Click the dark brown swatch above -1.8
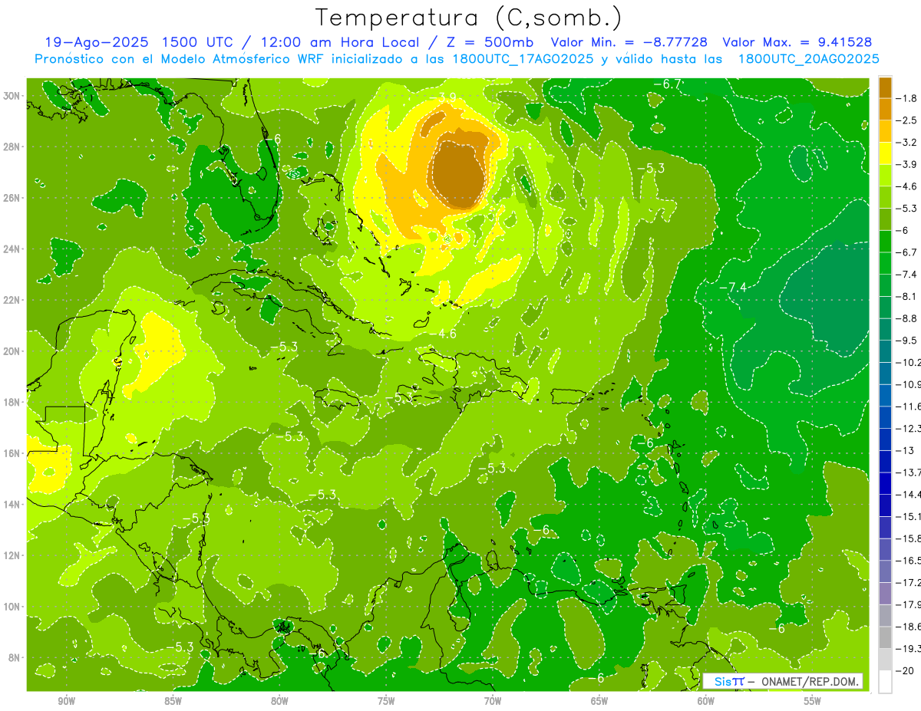921x711 pixels. pos(885,87)
